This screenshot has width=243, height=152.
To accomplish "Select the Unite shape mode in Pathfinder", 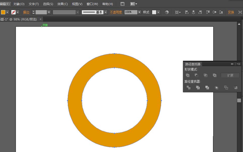I will click(188, 75).
